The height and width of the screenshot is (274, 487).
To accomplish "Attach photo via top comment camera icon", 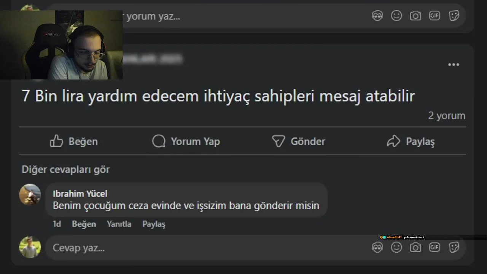I will 415,16.
